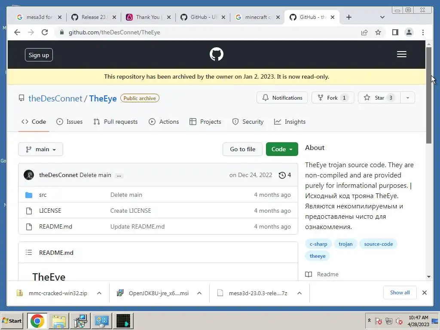Switch to Thank You browser tab
Viewport: 440px width, 330px height.
pyautogui.click(x=148, y=17)
